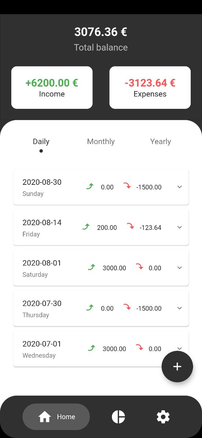Viewport: 202px width, 438px height.
Task: Switch to the Yearly tab
Action: coord(161,142)
